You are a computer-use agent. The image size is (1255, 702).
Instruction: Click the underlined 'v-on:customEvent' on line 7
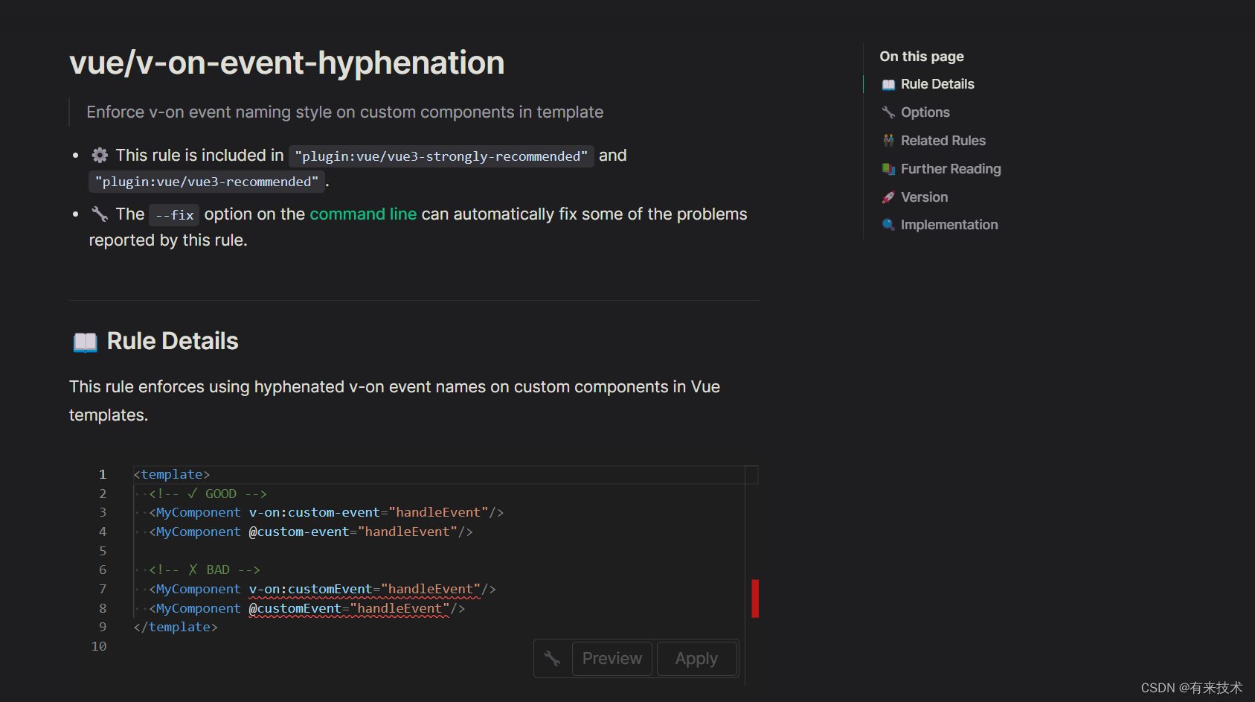[310, 589]
